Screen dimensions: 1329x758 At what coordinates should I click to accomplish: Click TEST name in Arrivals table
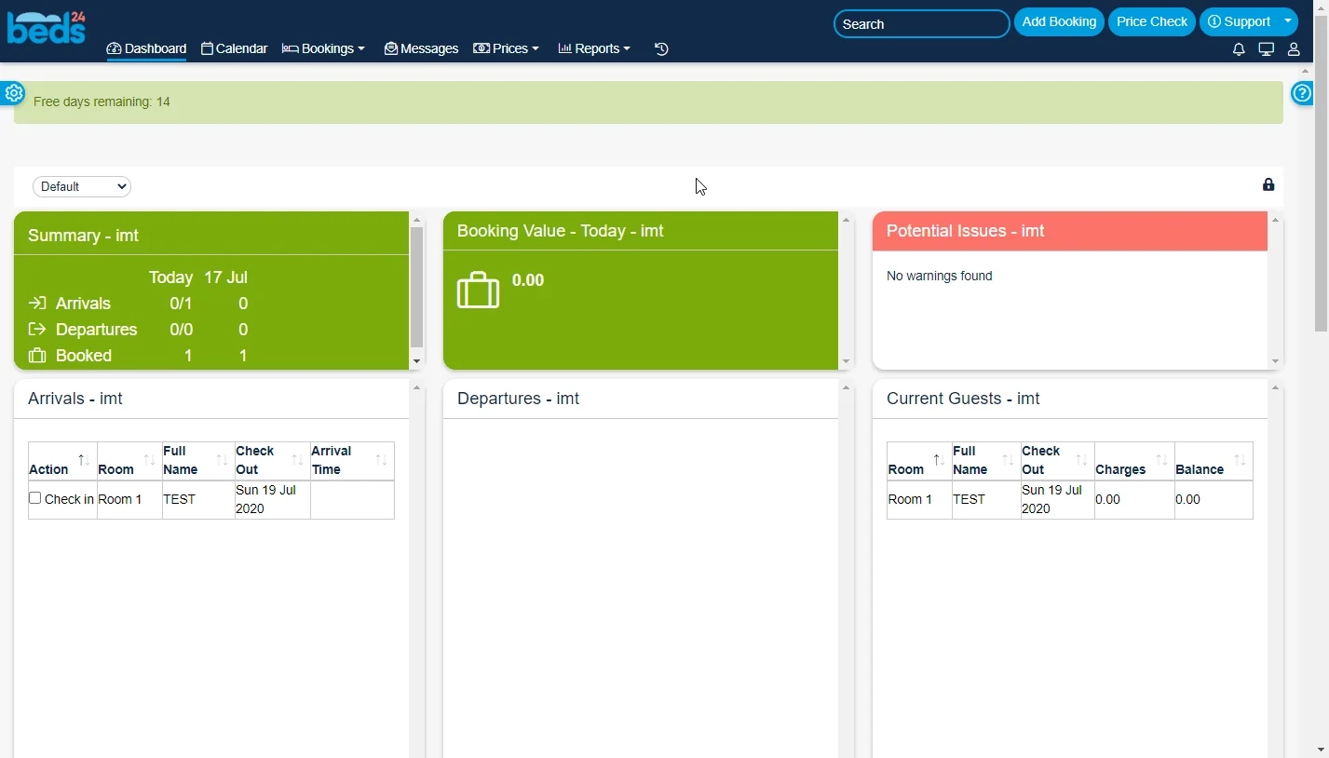(x=180, y=499)
